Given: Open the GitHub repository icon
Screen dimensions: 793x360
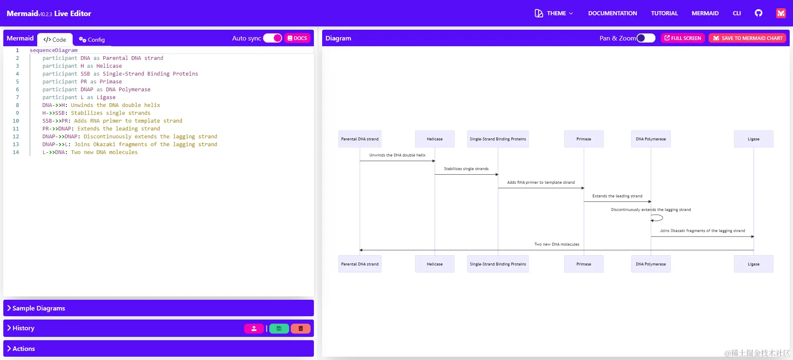Looking at the screenshot, I should point(758,13).
